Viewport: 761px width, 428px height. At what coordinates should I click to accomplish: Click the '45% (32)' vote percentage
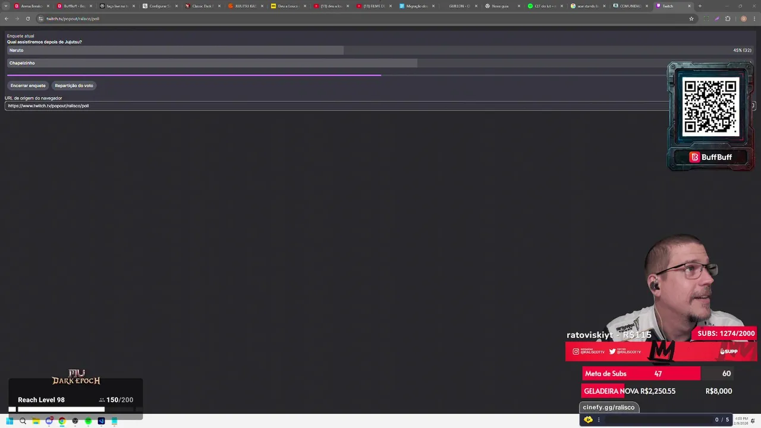point(742,51)
